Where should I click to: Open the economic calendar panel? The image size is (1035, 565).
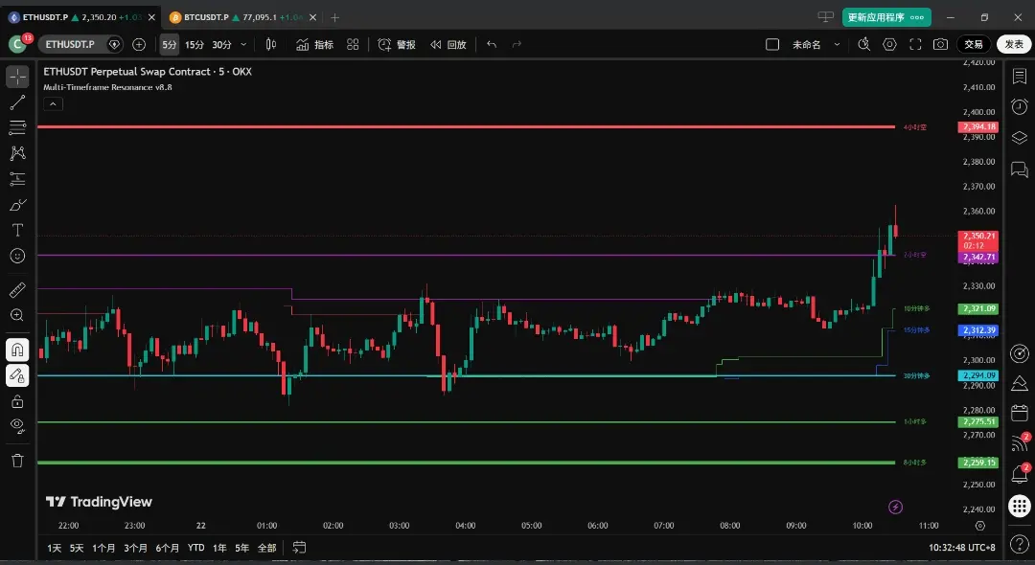point(1019,413)
